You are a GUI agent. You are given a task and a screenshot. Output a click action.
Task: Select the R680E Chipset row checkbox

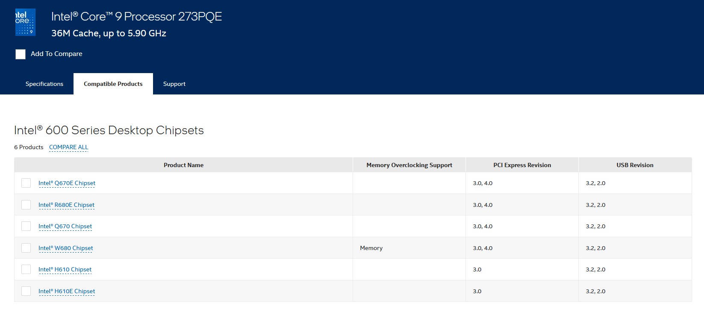pos(26,205)
